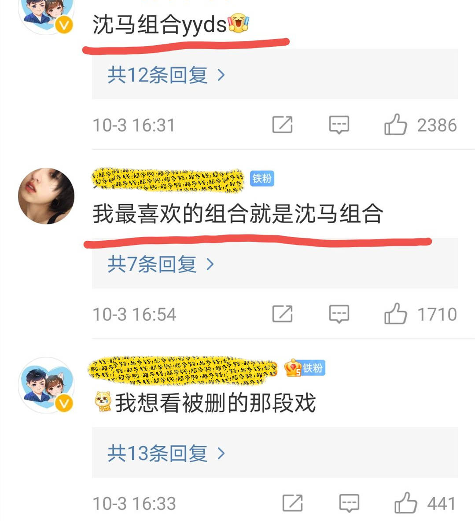
Task: Reply via comment icon on 16:33 comment
Action: click(x=349, y=503)
